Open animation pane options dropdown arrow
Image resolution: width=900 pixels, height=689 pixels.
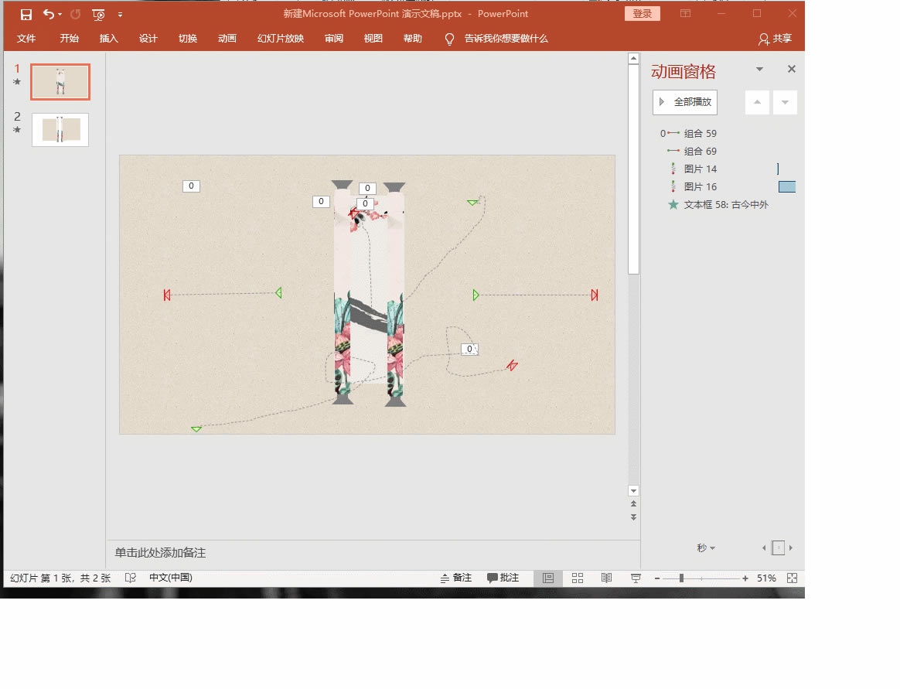pos(759,70)
